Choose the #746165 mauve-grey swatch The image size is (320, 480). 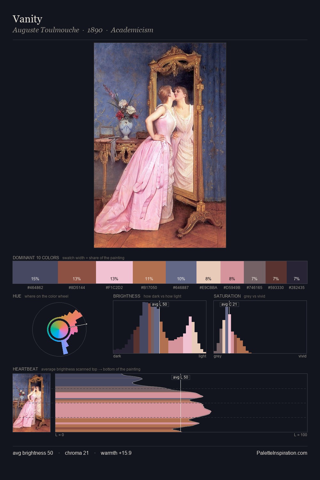[254, 272]
